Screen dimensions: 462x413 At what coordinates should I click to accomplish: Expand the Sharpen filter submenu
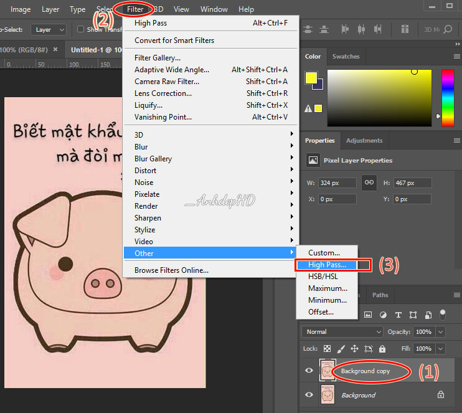(x=211, y=218)
